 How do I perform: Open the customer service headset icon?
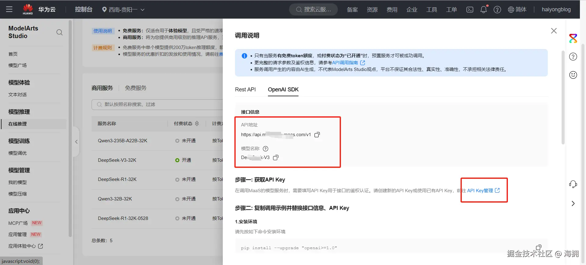(x=573, y=184)
